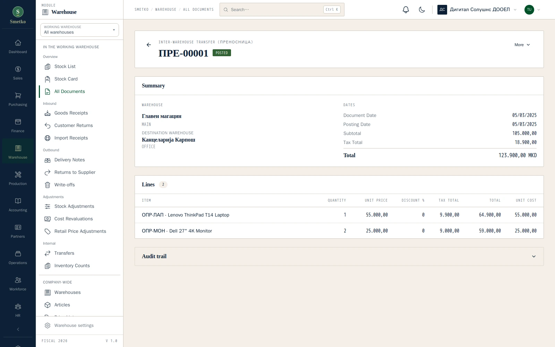
Task: Click the search input field
Action: 282,10
